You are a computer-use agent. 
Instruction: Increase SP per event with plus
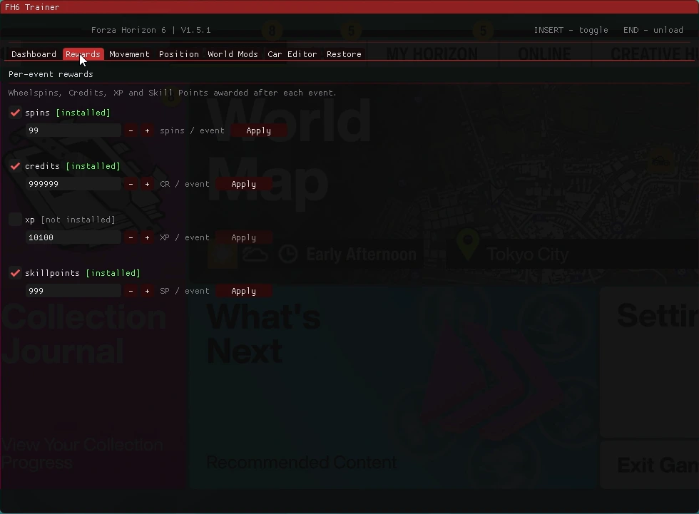click(x=147, y=291)
